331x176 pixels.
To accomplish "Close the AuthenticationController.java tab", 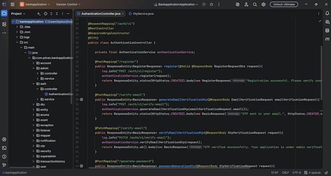I will [x=123, y=14].
